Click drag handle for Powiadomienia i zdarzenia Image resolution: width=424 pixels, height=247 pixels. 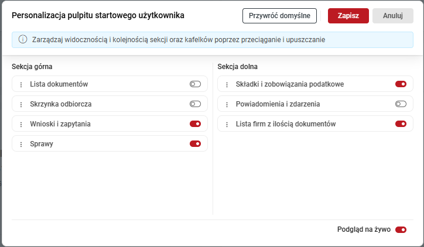[x=227, y=105]
